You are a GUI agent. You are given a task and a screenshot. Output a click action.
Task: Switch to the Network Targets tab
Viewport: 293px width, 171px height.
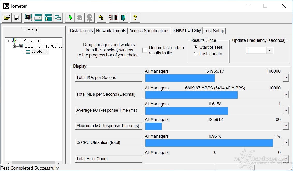pos(111,31)
